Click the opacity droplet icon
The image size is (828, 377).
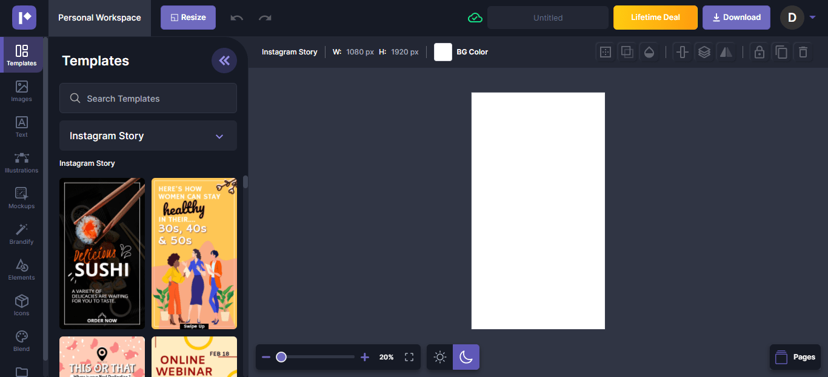click(x=649, y=52)
